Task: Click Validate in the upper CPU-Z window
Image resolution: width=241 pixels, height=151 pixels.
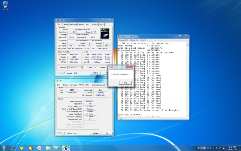Action: [95, 73]
